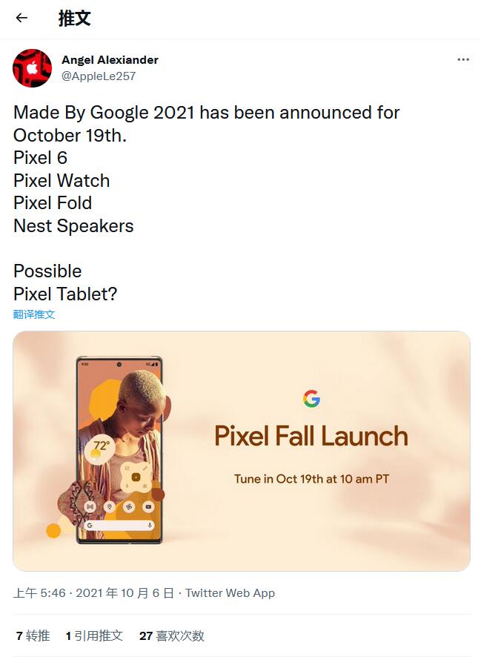Click the 推文 page header title
The image size is (481, 657).
click(74, 19)
